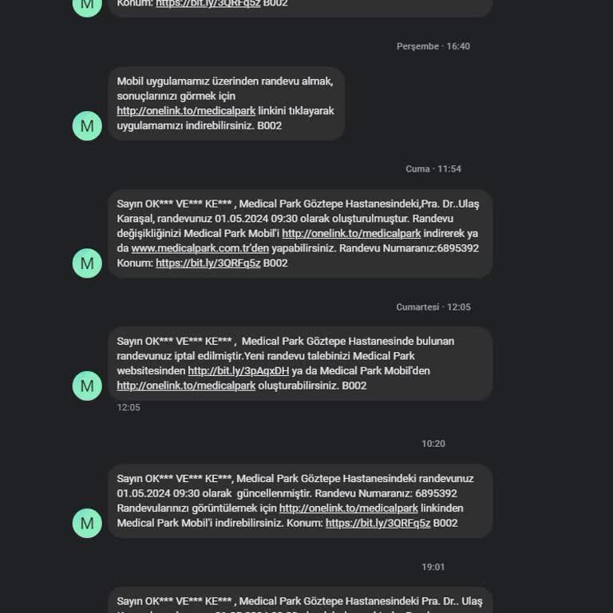The width and height of the screenshot is (613, 613).
Task: Open the onelink.to/medicalpark link in the mobile app message
Action: (186, 111)
